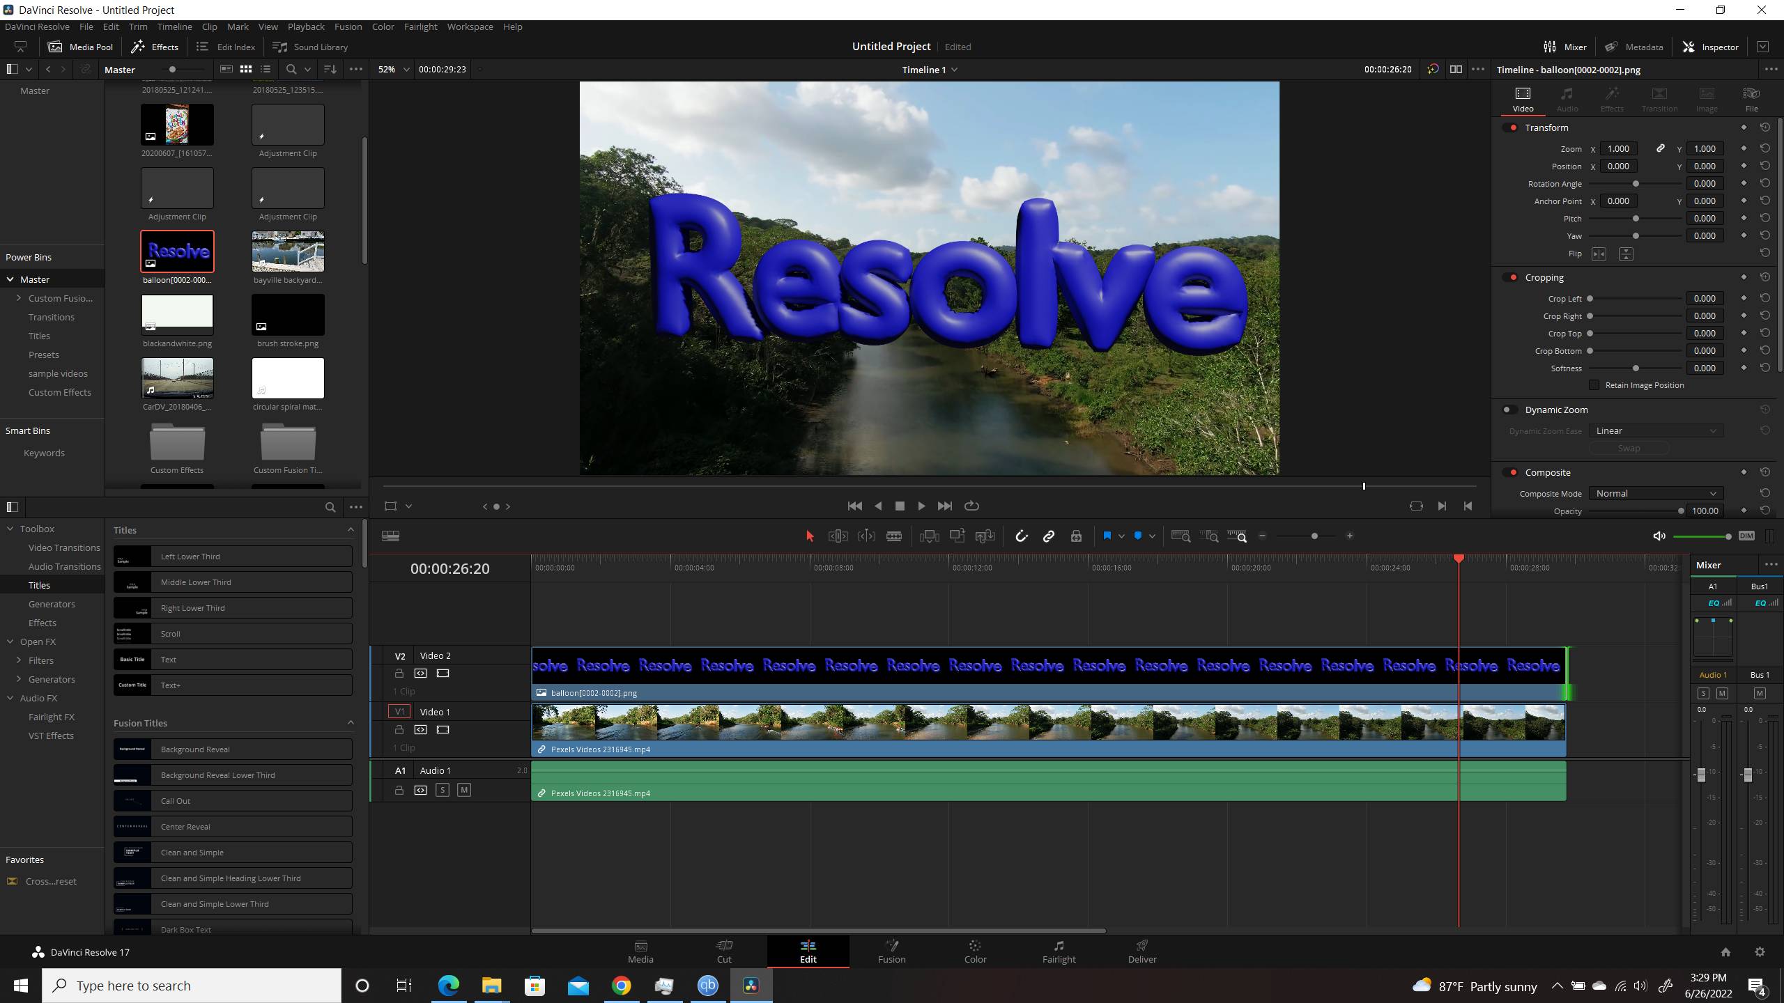Open Timeline 1 name dropdown
Viewport: 1784px width, 1003px height.
[929, 69]
